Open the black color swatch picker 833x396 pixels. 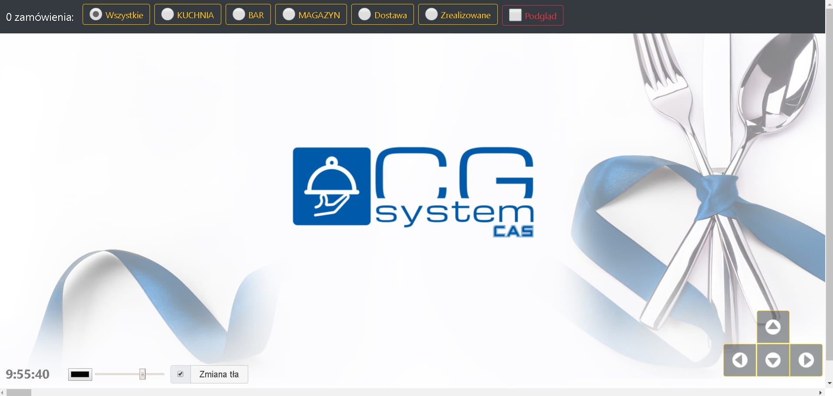80,374
